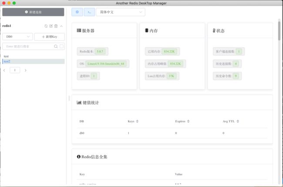Collapse the redis1 connection chevron
The width and height of the screenshot is (283, 187).
coord(61,26)
